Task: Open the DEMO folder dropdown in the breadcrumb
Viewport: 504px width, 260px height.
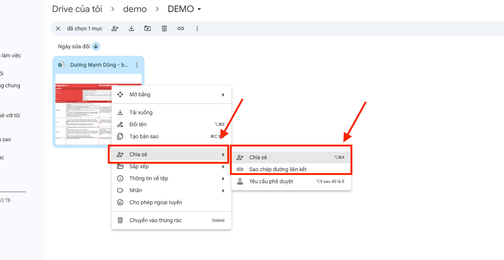Action: pos(199,9)
